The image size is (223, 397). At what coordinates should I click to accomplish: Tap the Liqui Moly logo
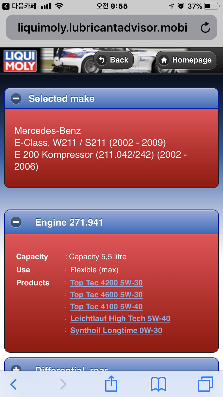point(20,61)
